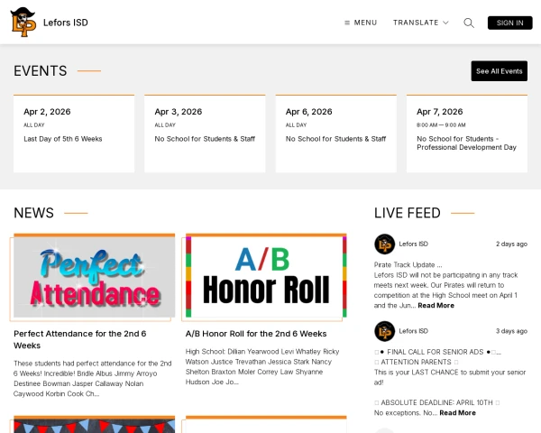Open the A/B Honor Roll news image
Screen dimensions: 541x433
(x=266, y=276)
